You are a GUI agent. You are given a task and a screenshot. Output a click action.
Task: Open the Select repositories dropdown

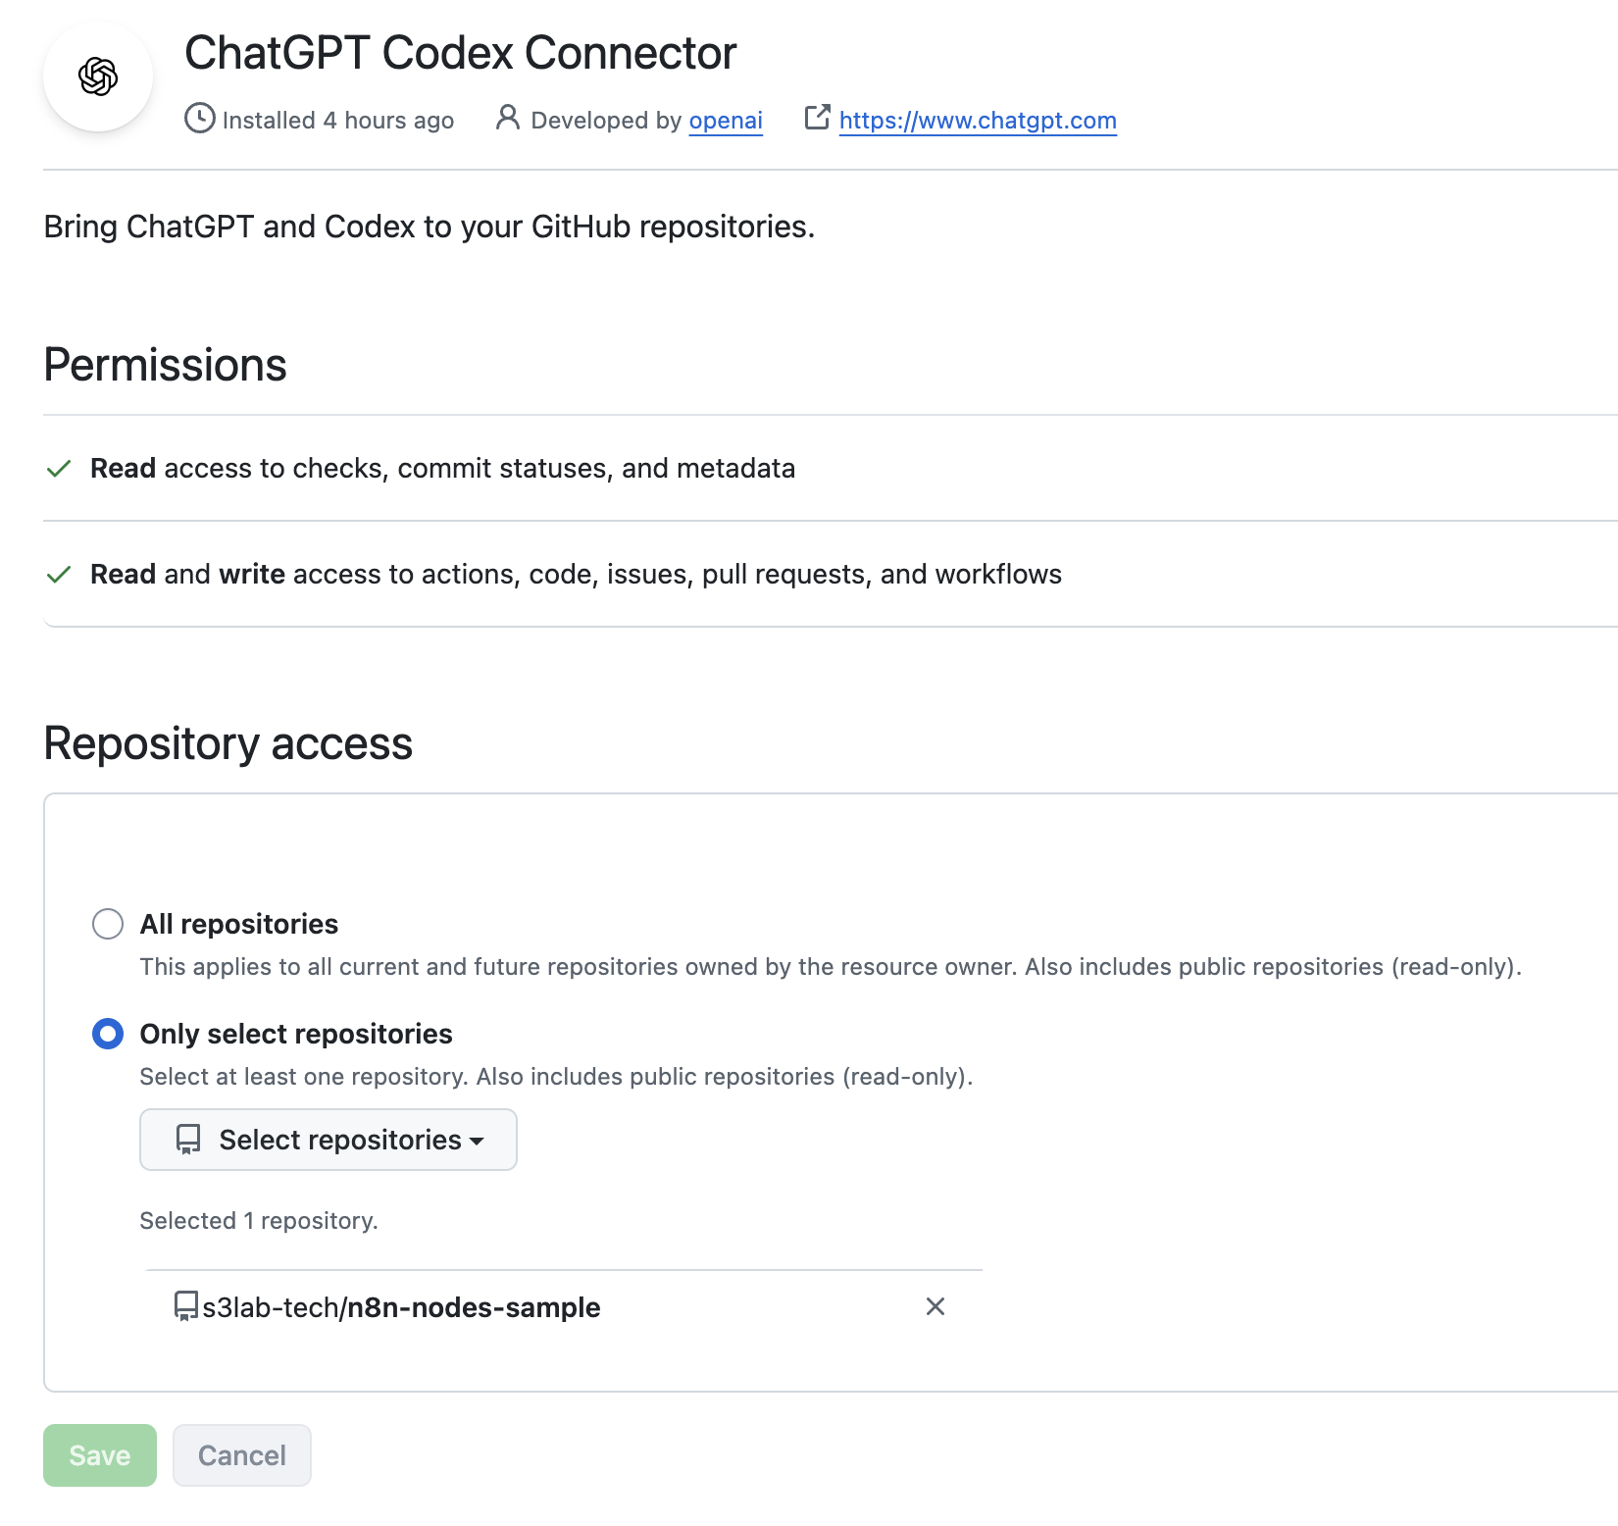coord(329,1140)
